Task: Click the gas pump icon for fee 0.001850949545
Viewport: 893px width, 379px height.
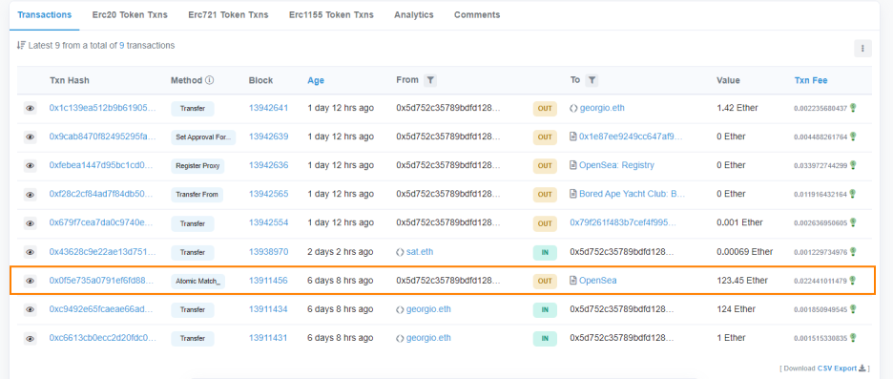Action: point(853,308)
